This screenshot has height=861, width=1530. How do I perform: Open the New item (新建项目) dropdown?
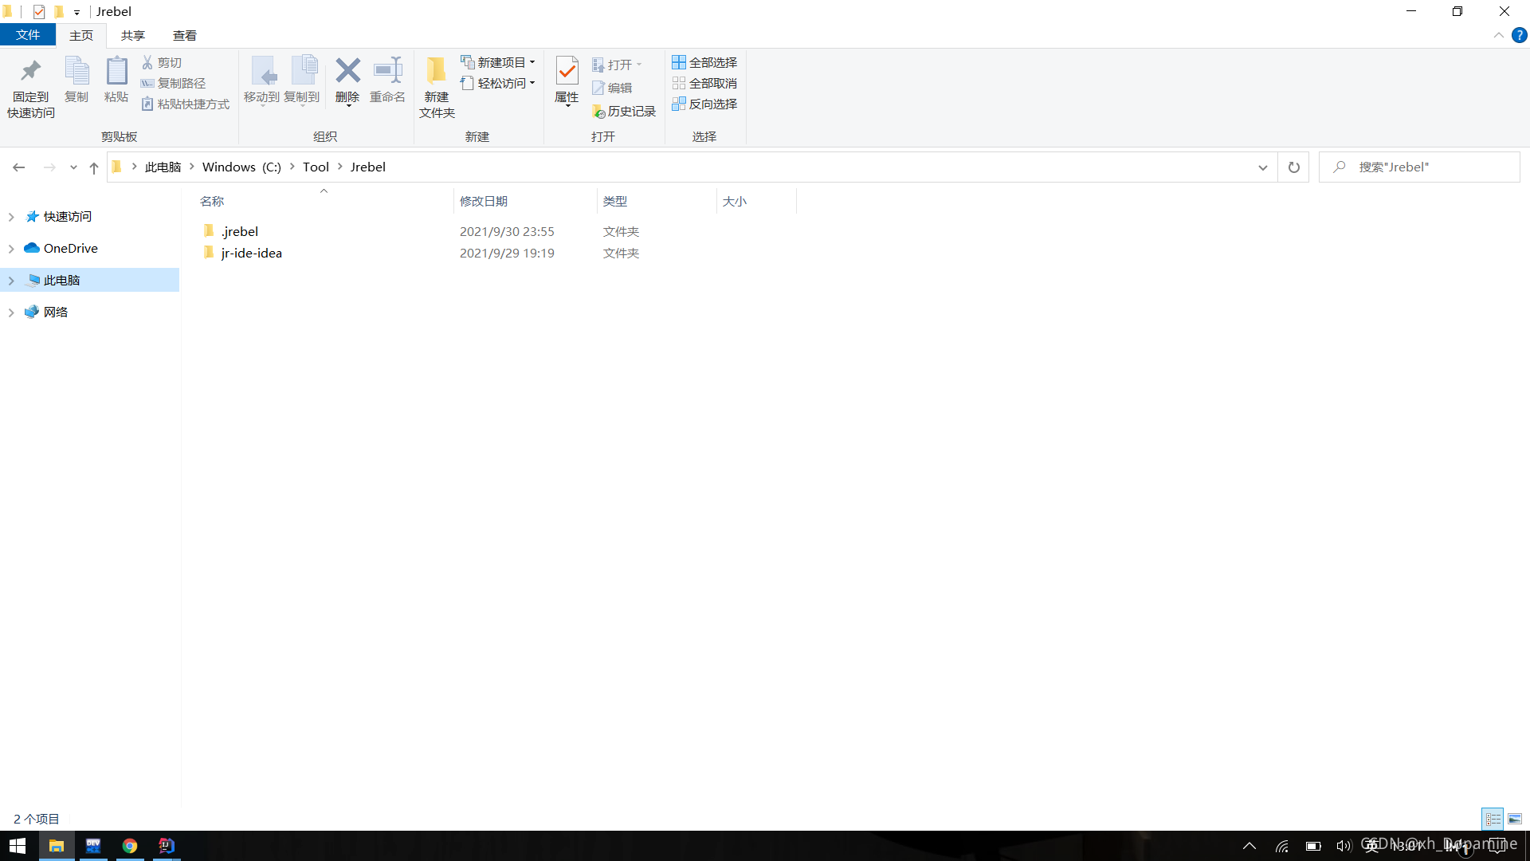click(498, 62)
